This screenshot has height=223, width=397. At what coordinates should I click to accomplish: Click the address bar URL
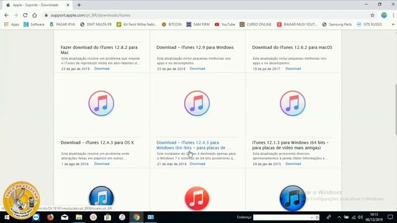pos(91,15)
